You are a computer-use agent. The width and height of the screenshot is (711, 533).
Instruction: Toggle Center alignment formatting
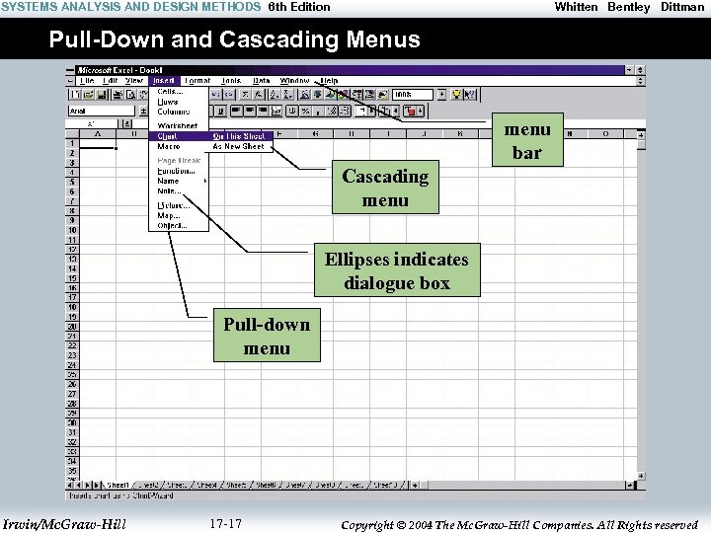coord(249,111)
